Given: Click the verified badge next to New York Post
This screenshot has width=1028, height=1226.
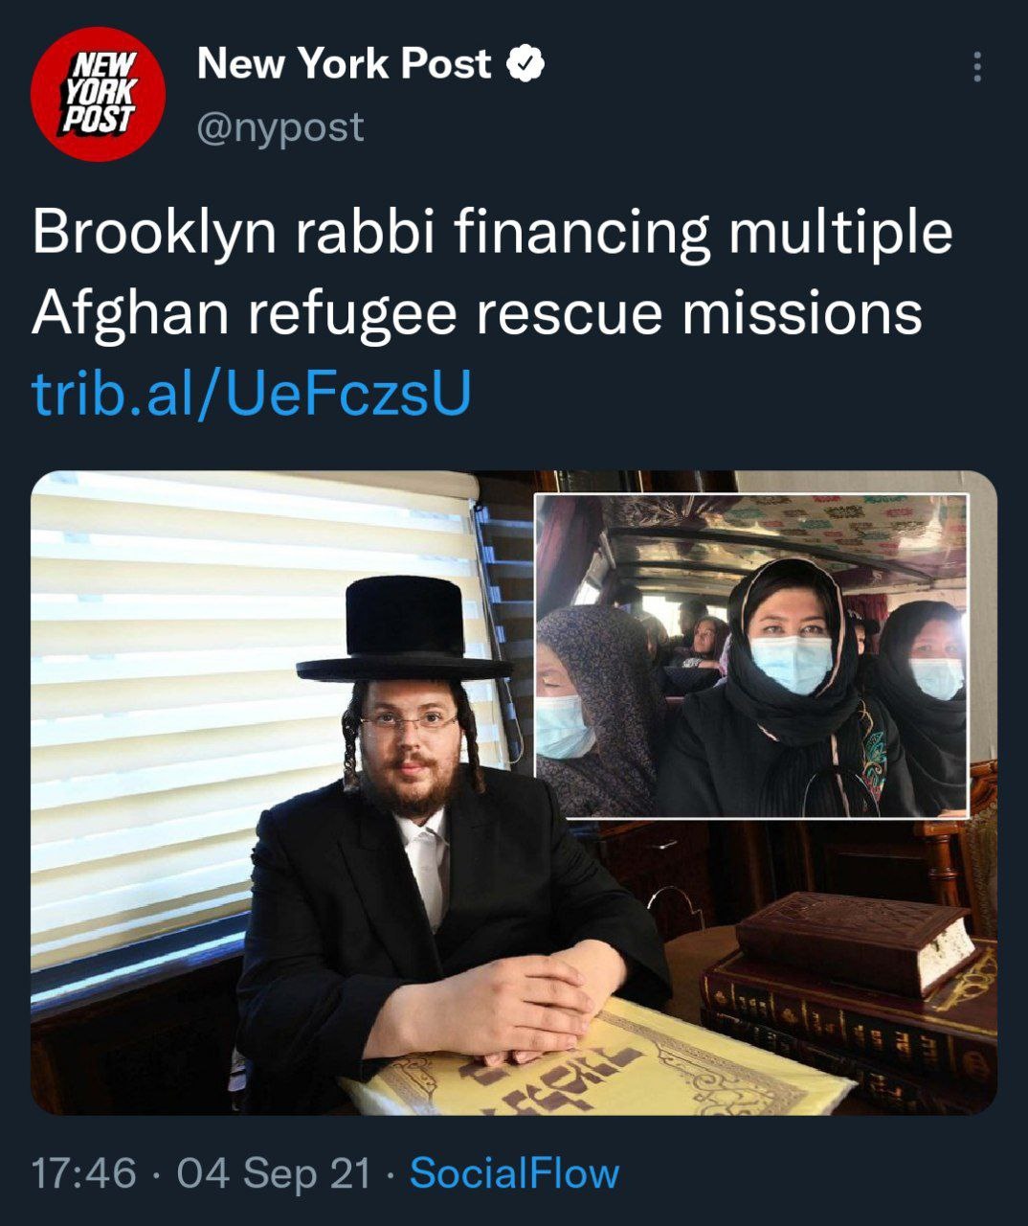Looking at the screenshot, I should pyautogui.click(x=525, y=64).
